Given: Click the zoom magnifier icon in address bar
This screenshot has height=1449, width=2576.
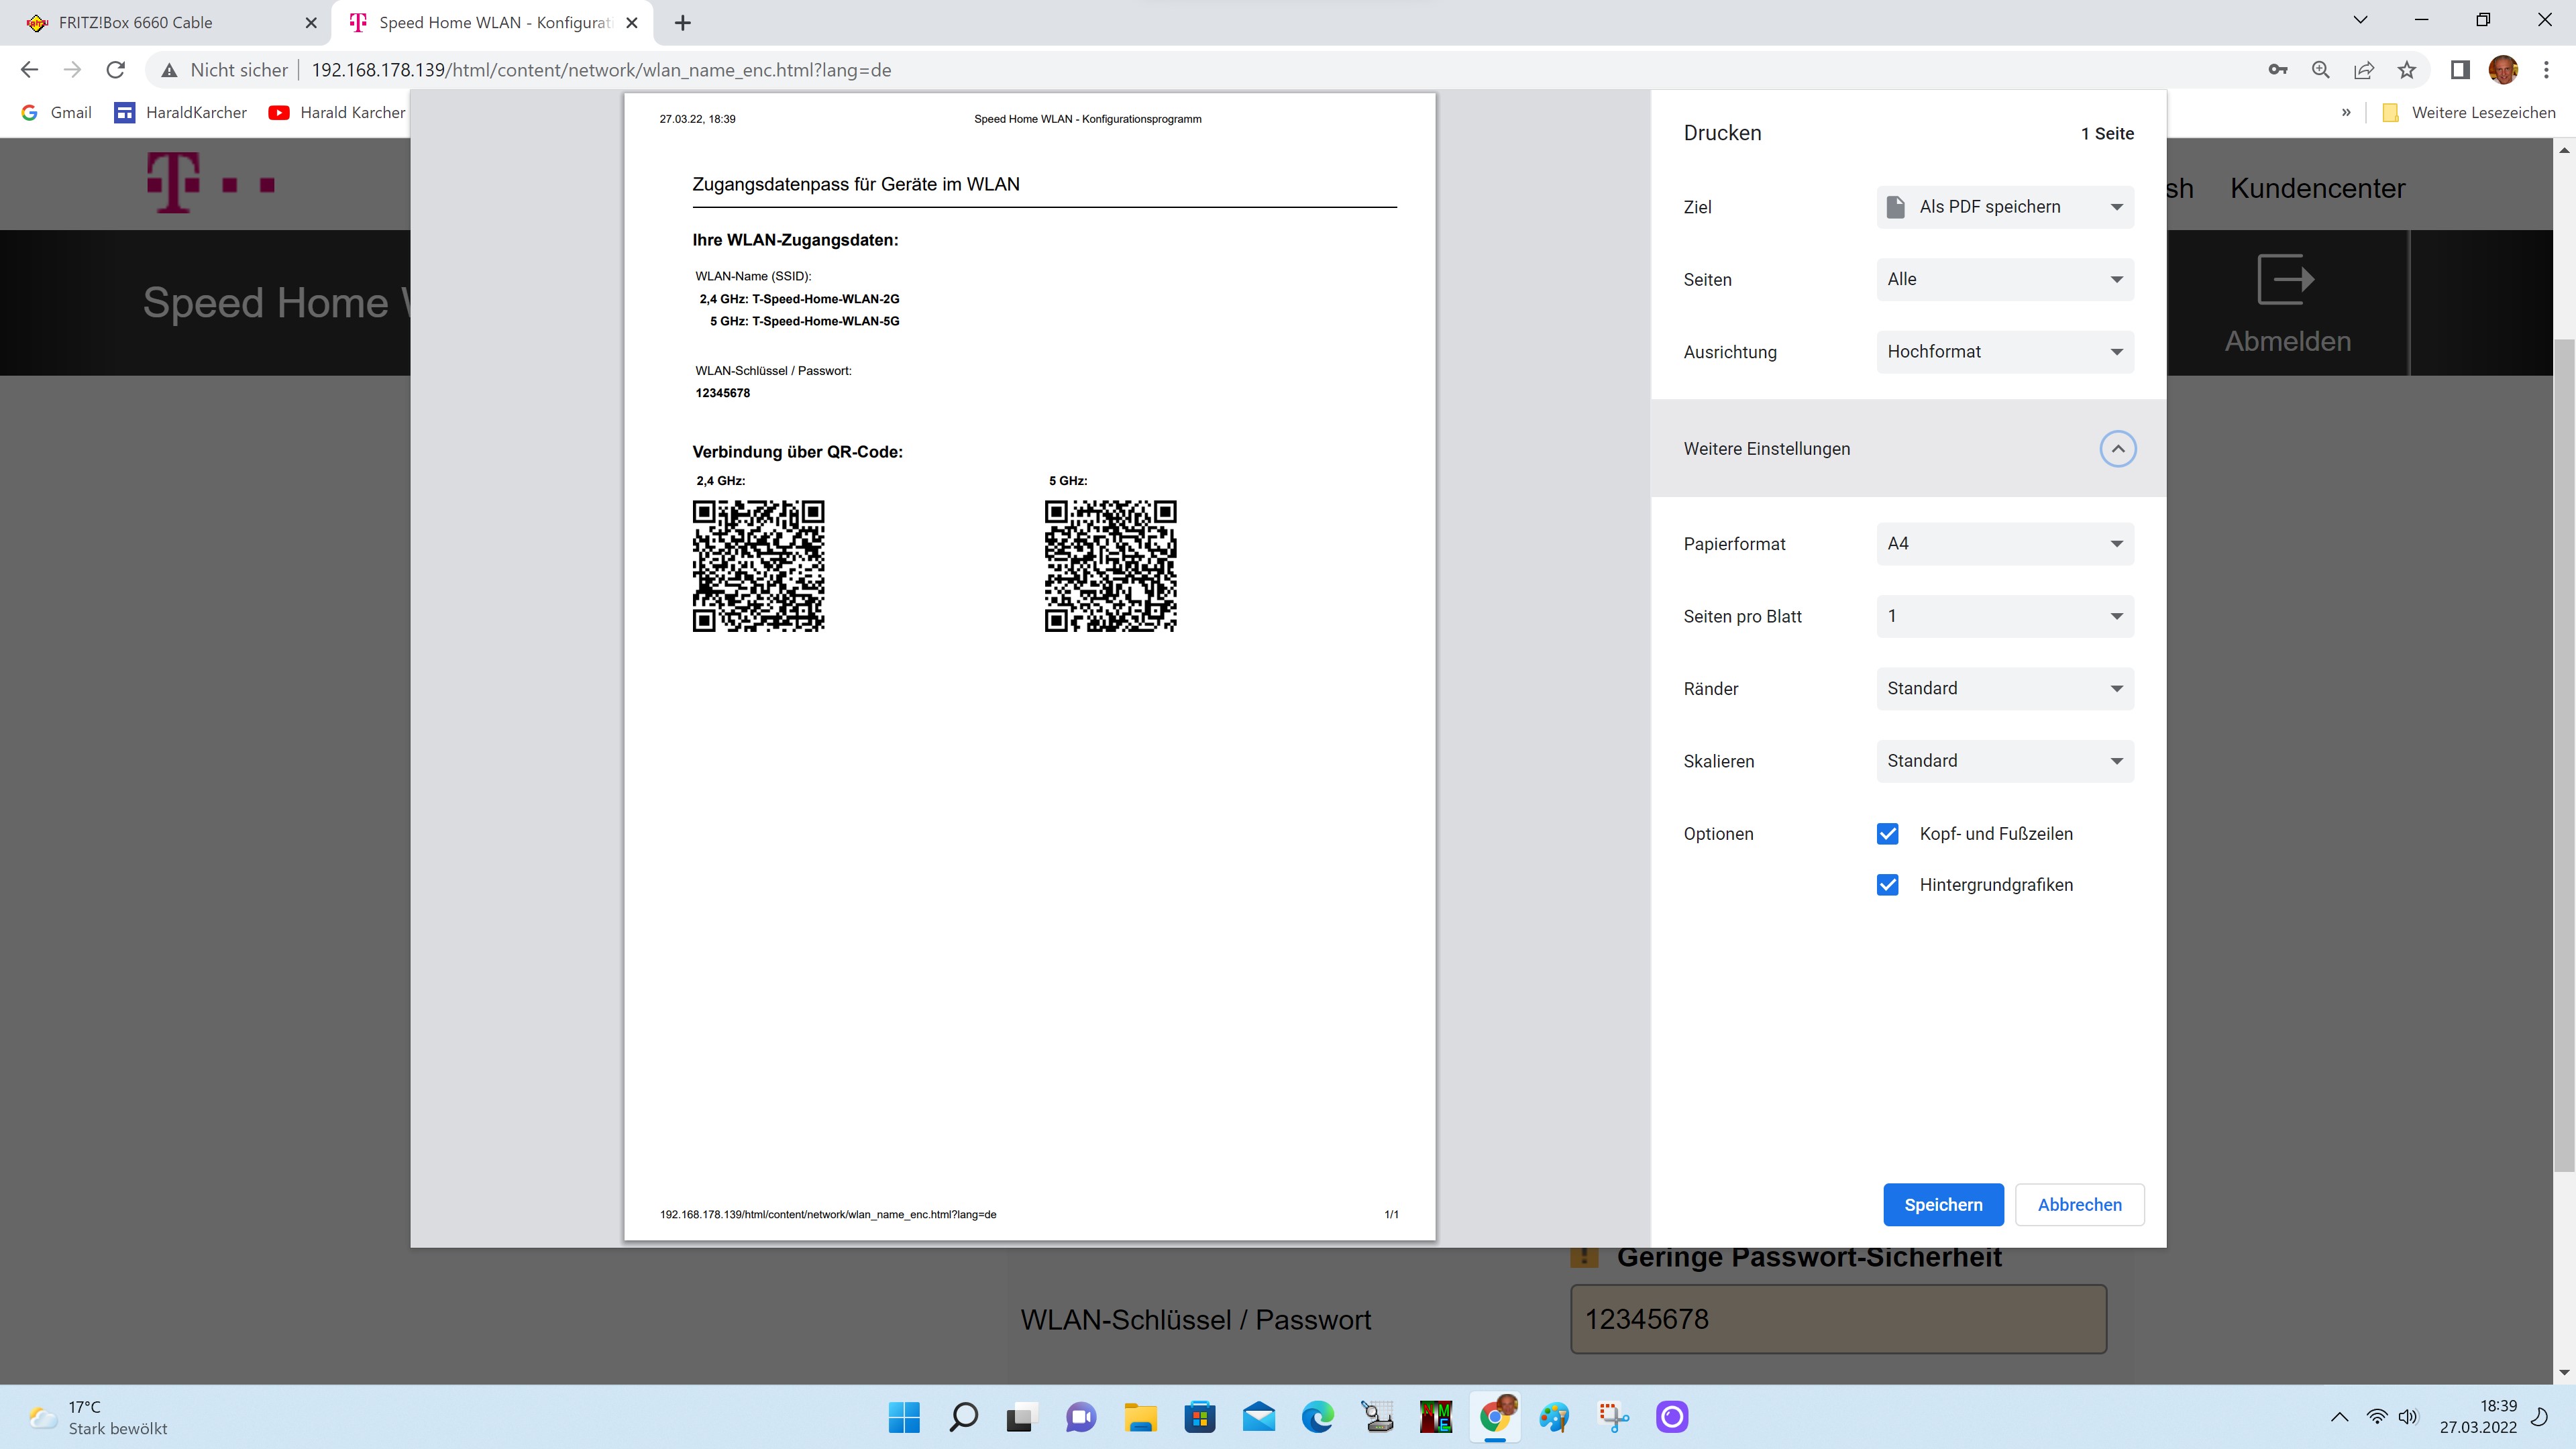Looking at the screenshot, I should tap(2321, 70).
